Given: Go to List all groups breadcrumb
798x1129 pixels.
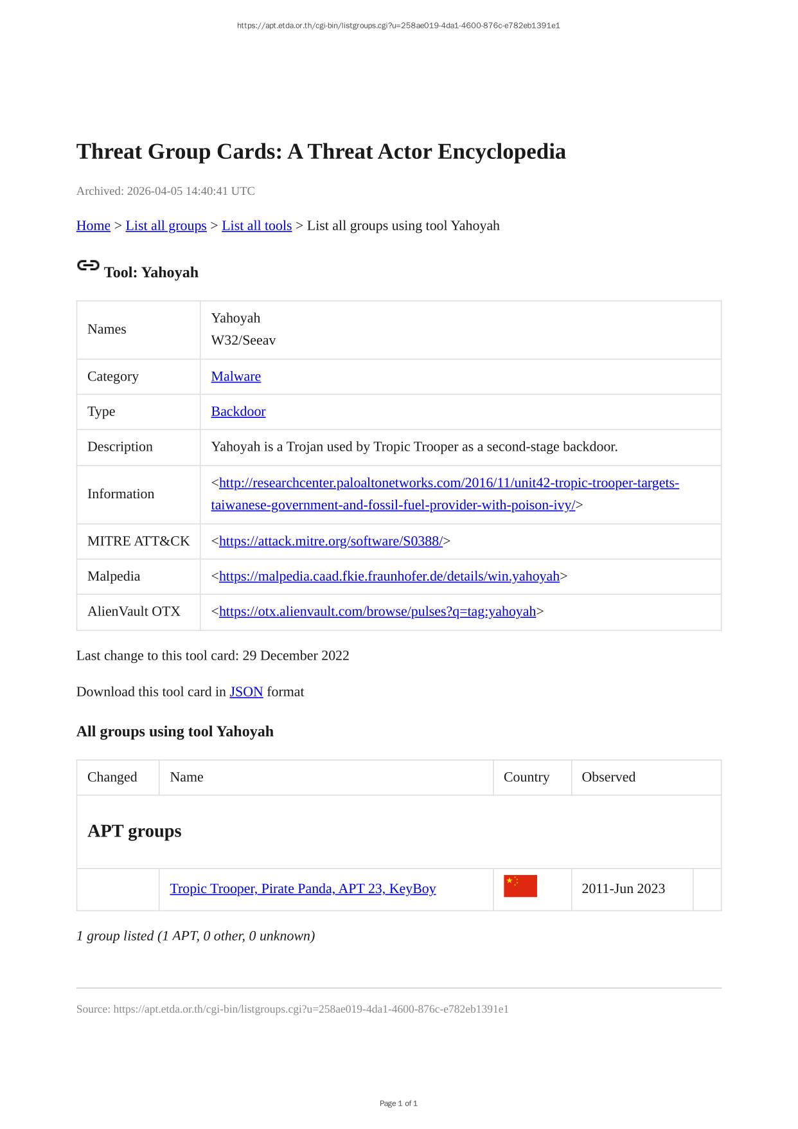Looking at the screenshot, I should point(166,226).
